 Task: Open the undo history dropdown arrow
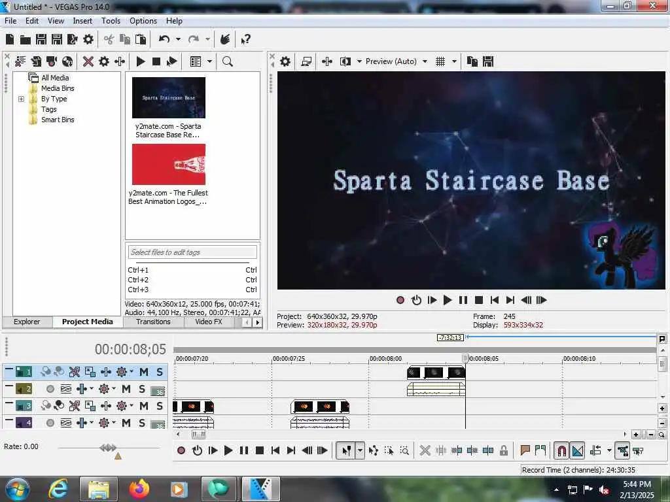point(178,39)
